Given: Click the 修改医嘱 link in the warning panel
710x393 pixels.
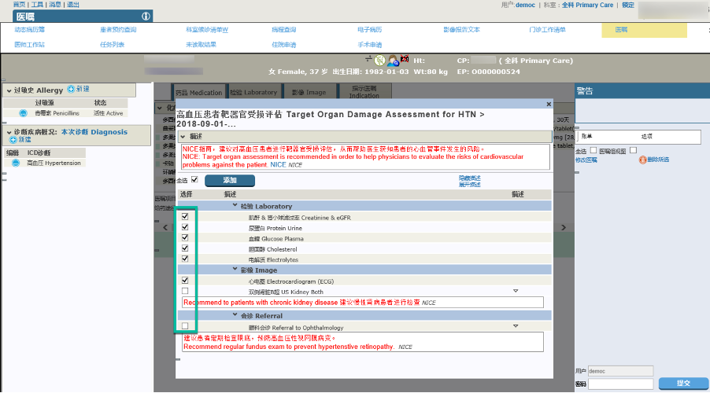Looking at the screenshot, I should [586, 160].
